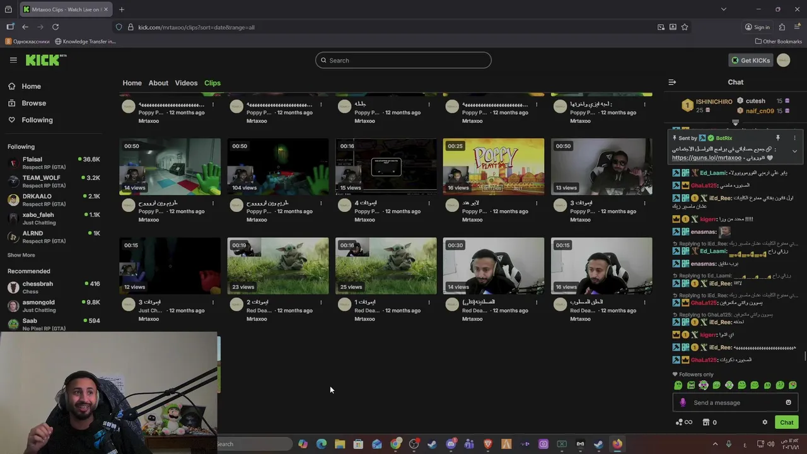The width and height of the screenshot is (807, 454).
Task: Play the 00:50 clip with 104 views
Action: tap(278, 166)
